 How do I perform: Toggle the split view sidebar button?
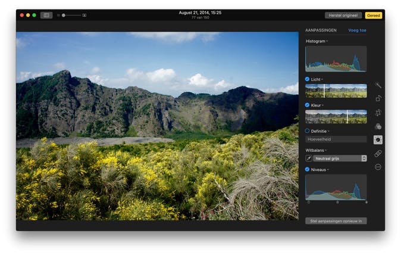[46, 15]
